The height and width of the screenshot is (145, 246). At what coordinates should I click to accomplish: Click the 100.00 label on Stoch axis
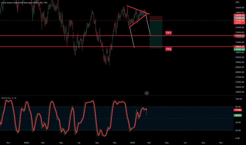[238, 99]
